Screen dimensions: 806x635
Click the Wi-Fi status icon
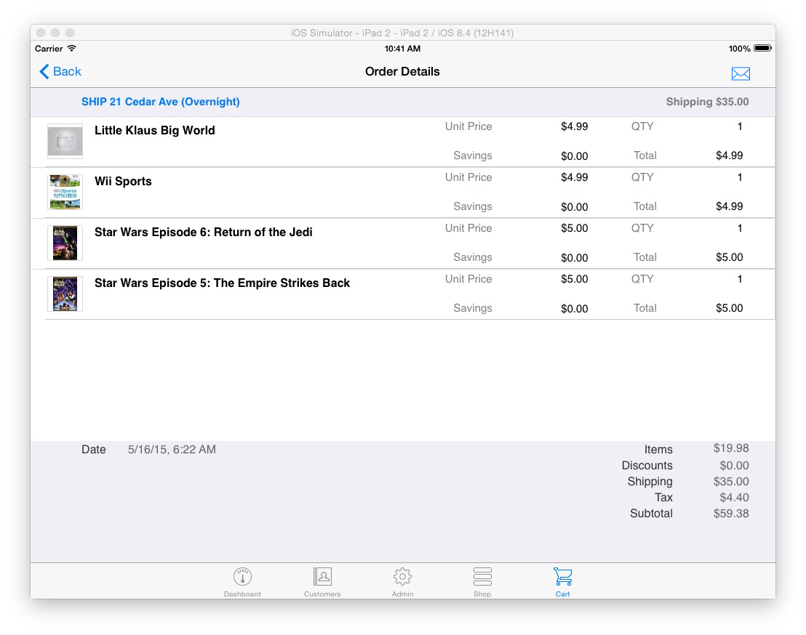[x=72, y=48]
